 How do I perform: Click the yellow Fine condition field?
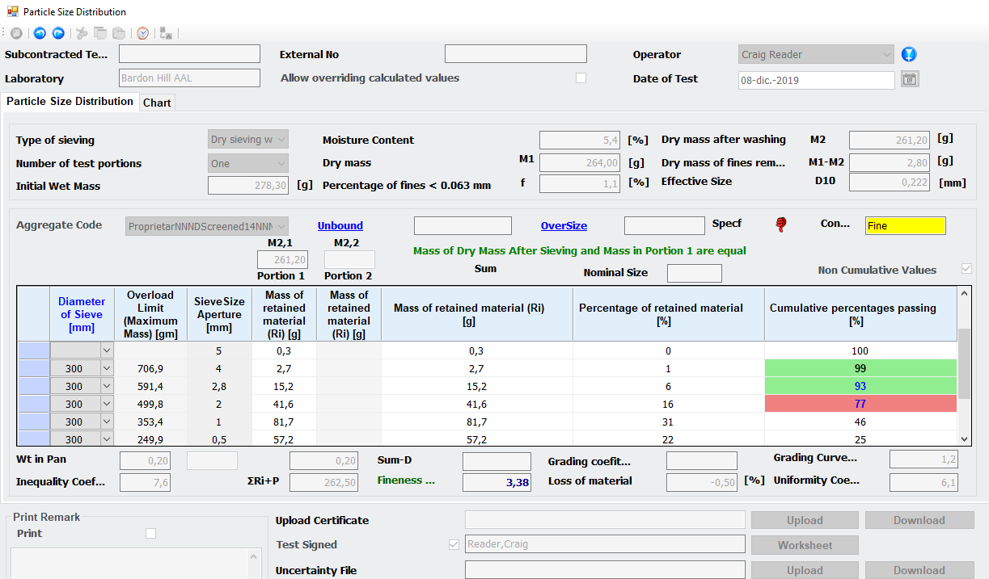[905, 226]
